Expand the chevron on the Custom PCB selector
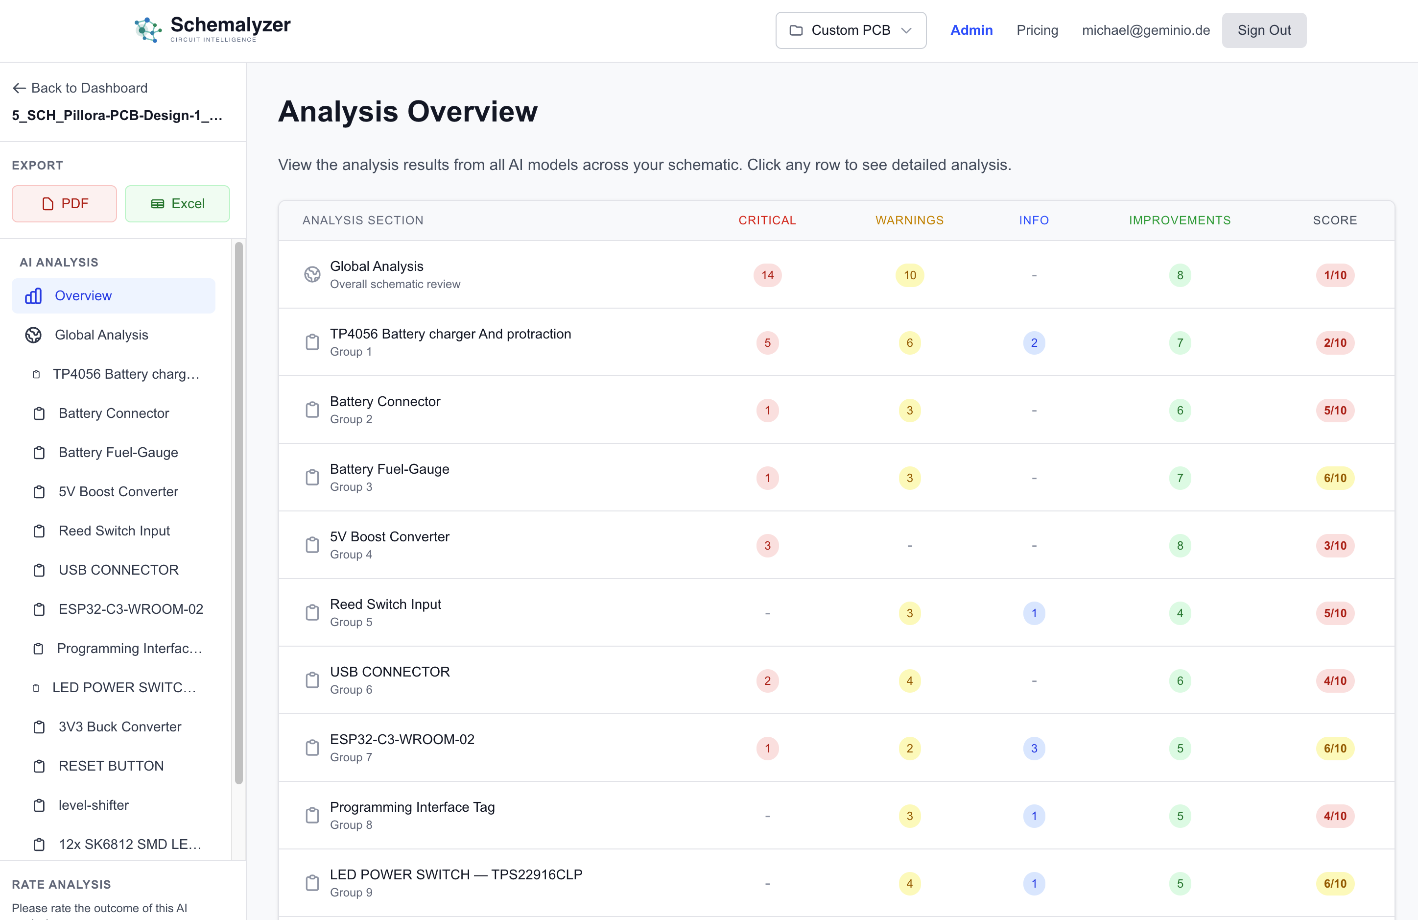 pyautogui.click(x=907, y=30)
